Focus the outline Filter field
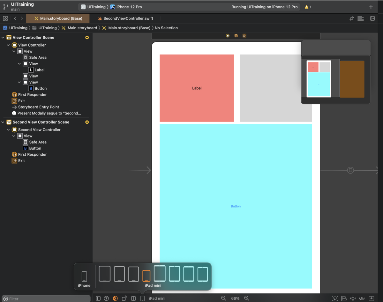 (x=46, y=299)
